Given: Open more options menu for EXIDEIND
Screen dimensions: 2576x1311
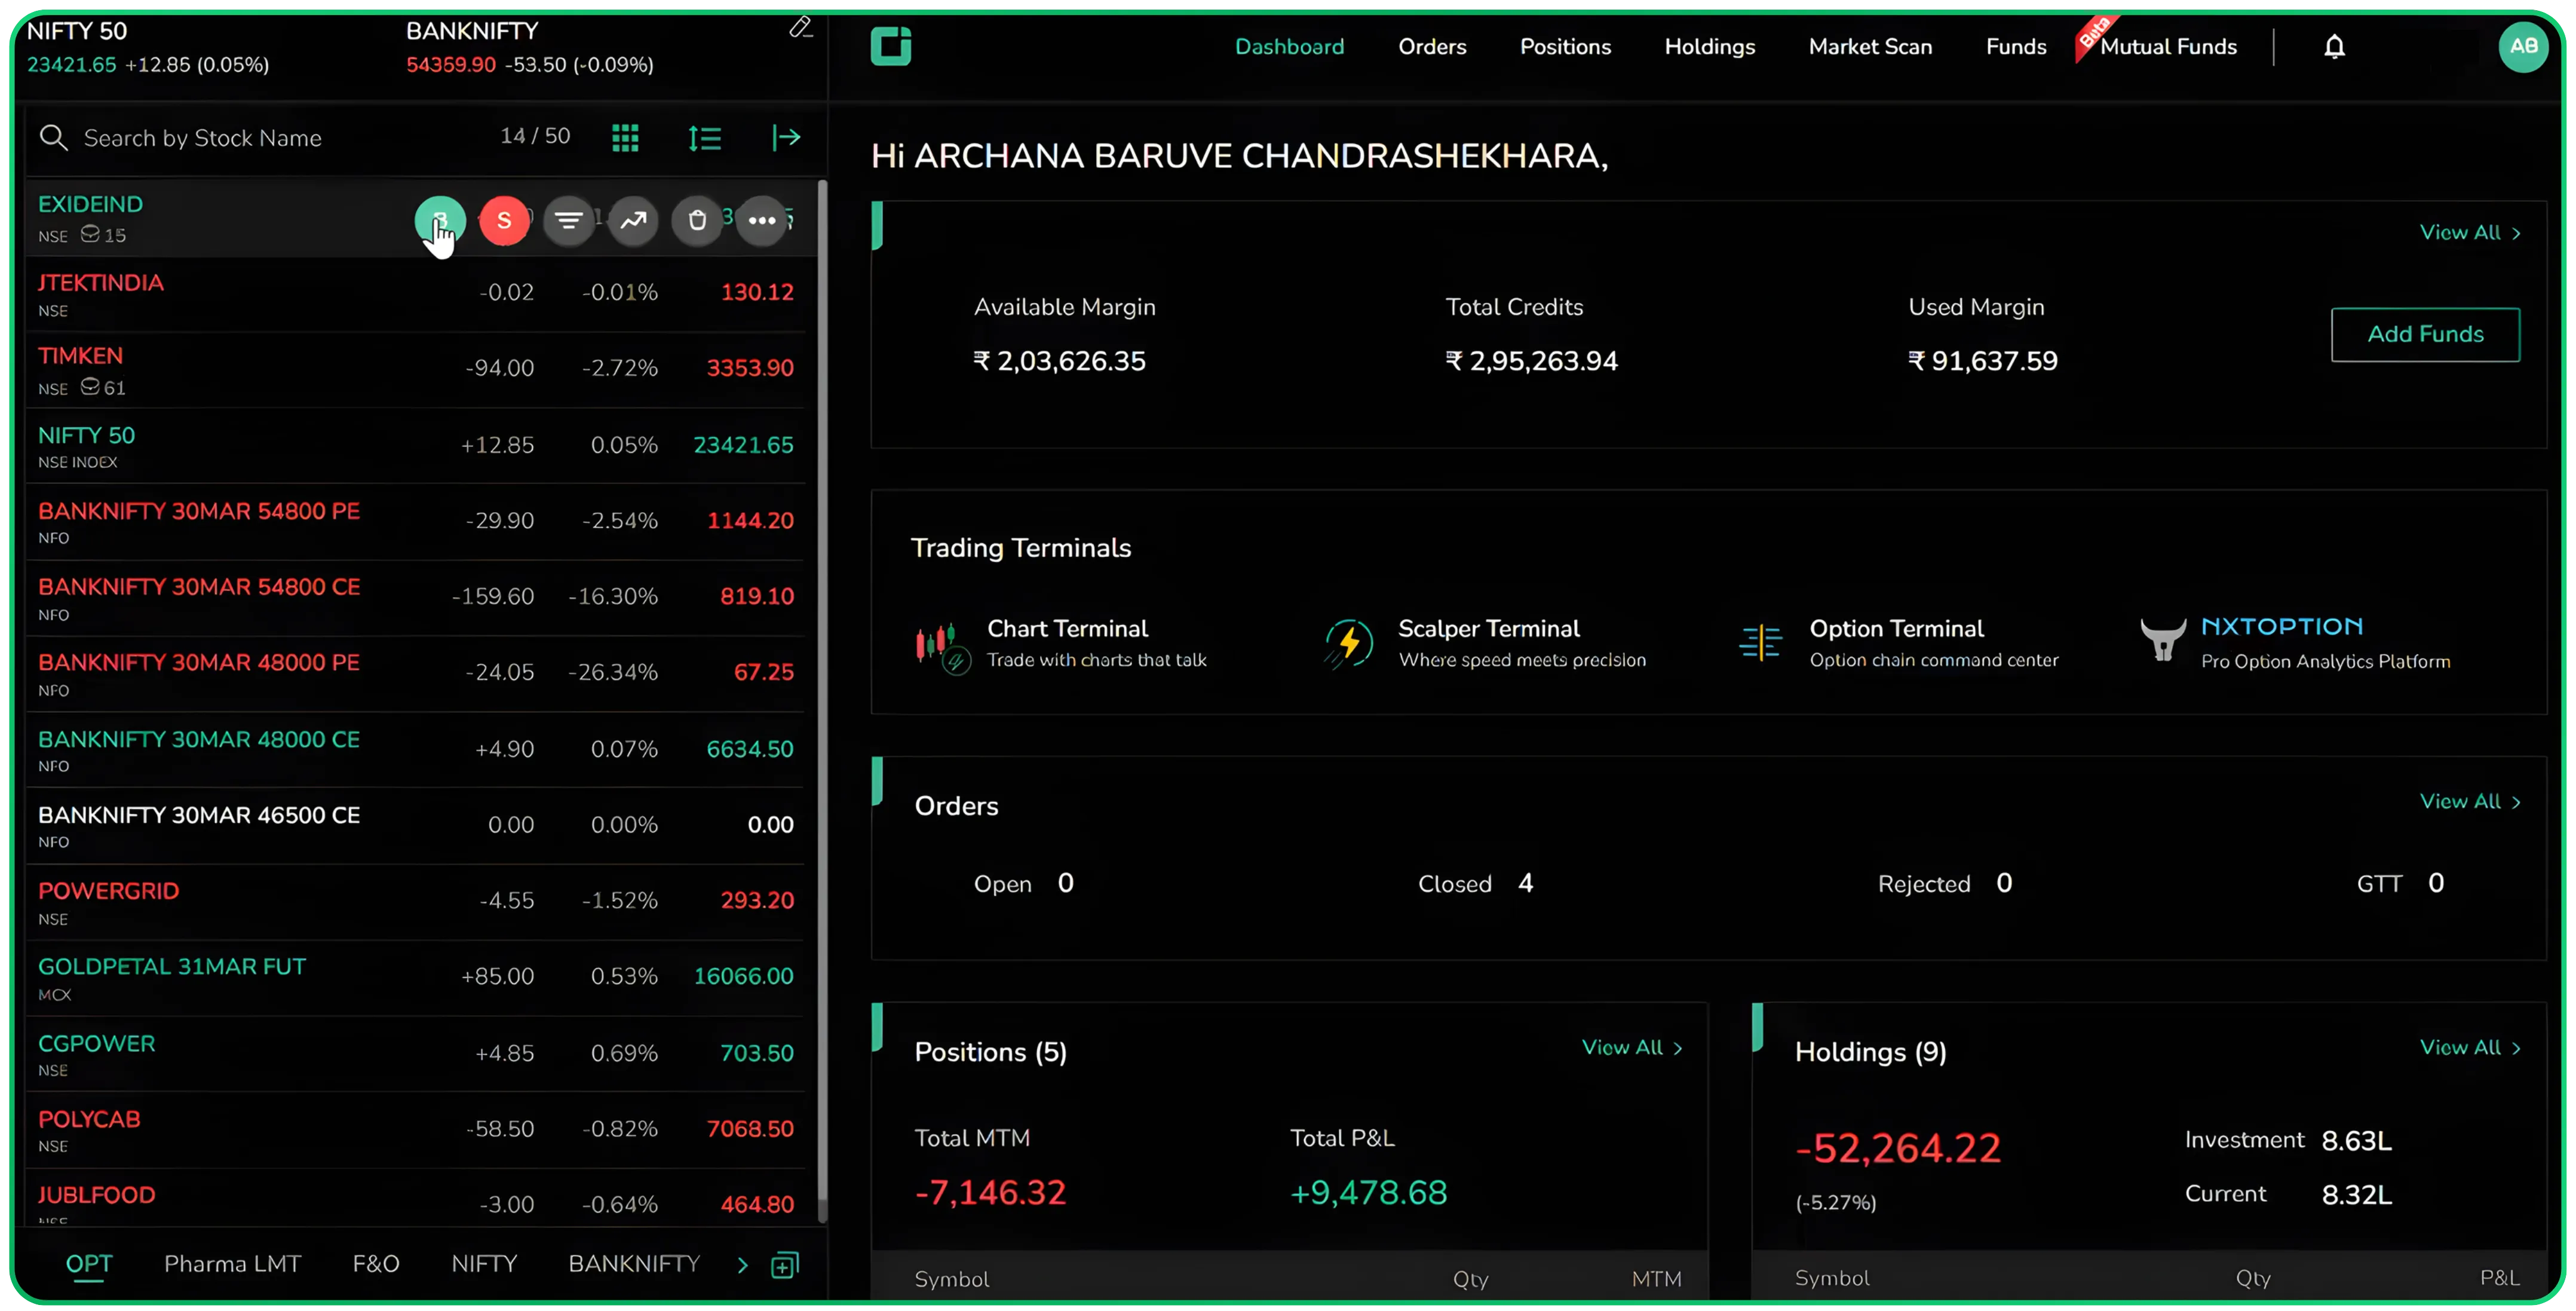Looking at the screenshot, I should (x=762, y=220).
